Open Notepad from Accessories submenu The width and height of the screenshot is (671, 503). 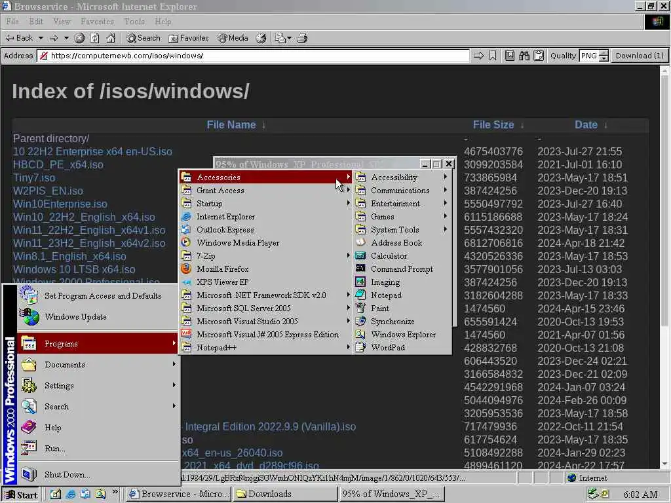[x=402, y=295]
